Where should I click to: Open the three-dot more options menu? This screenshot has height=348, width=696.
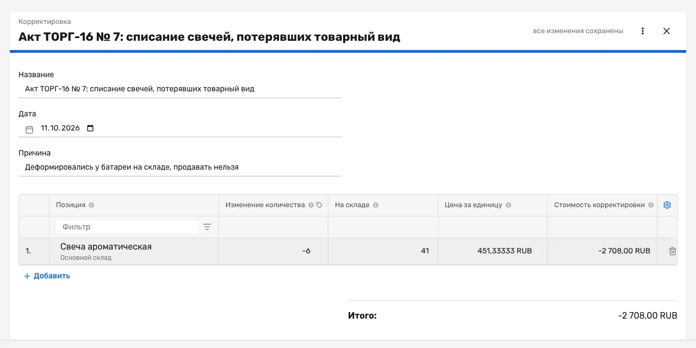click(x=643, y=31)
